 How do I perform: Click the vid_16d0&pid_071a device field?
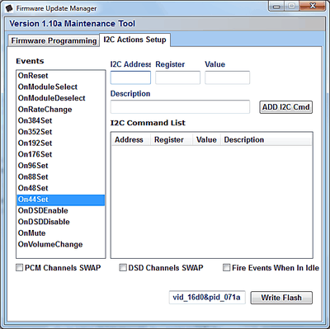[207, 298]
